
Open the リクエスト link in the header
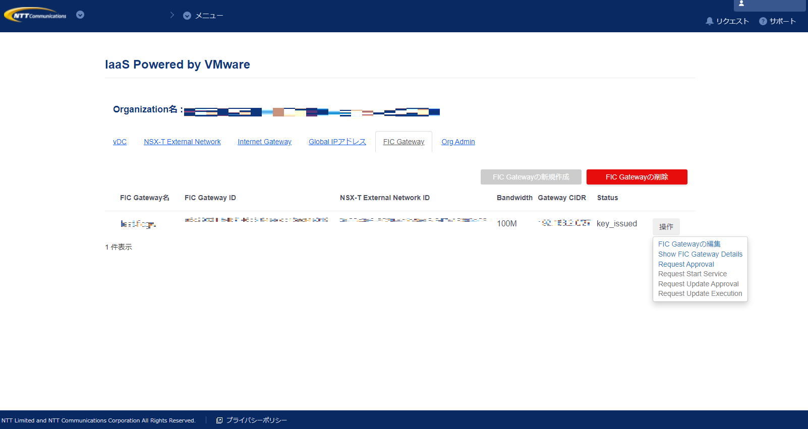click(x=732, y=21)
